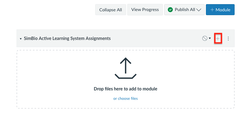The width and height of the screenshot is (244, 121).
Task: Click the green checkmark icon on Publish All
Action: (170, 10)
